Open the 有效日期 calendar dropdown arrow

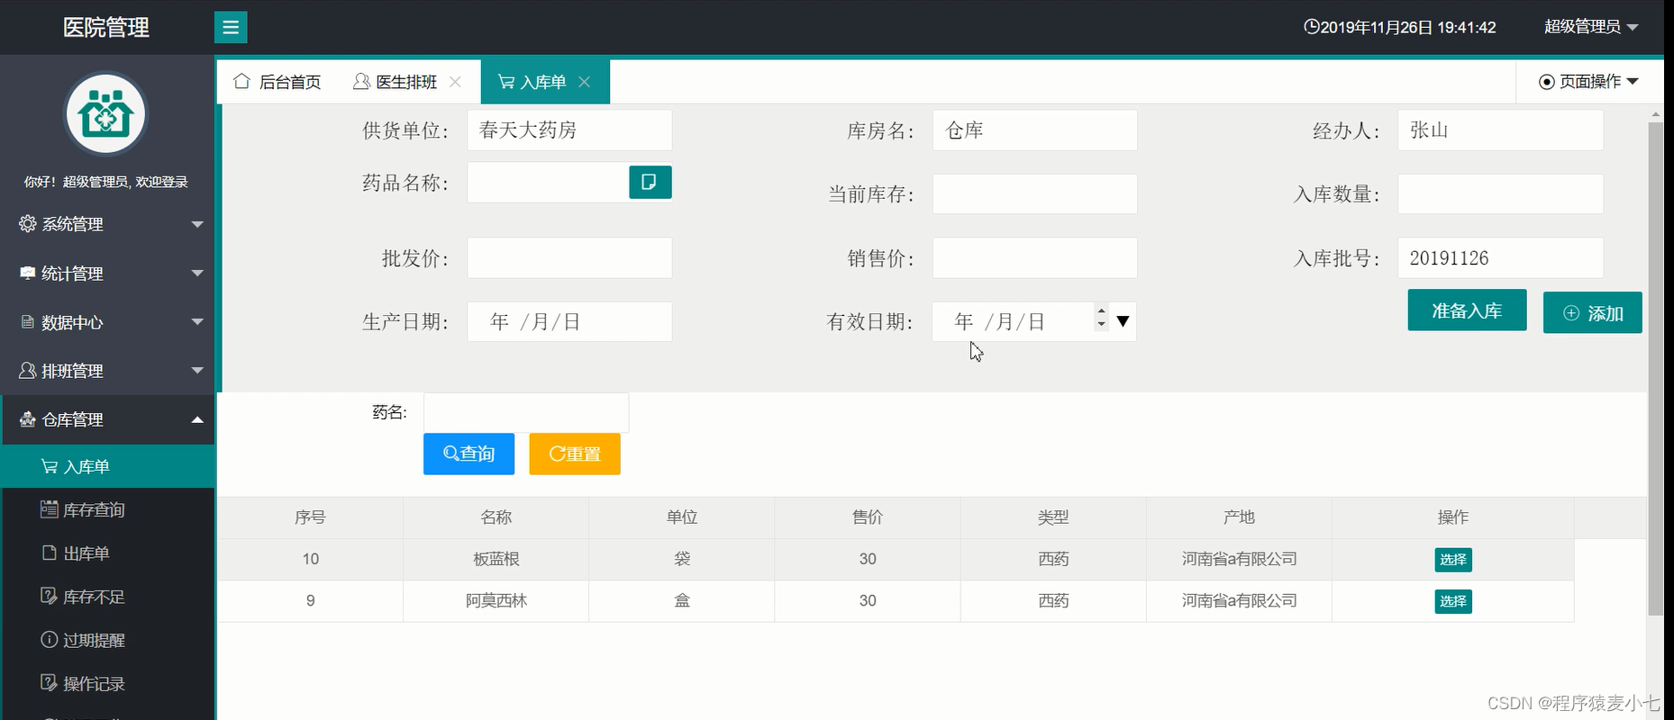pyautogui.click(x=1123, y=321)
